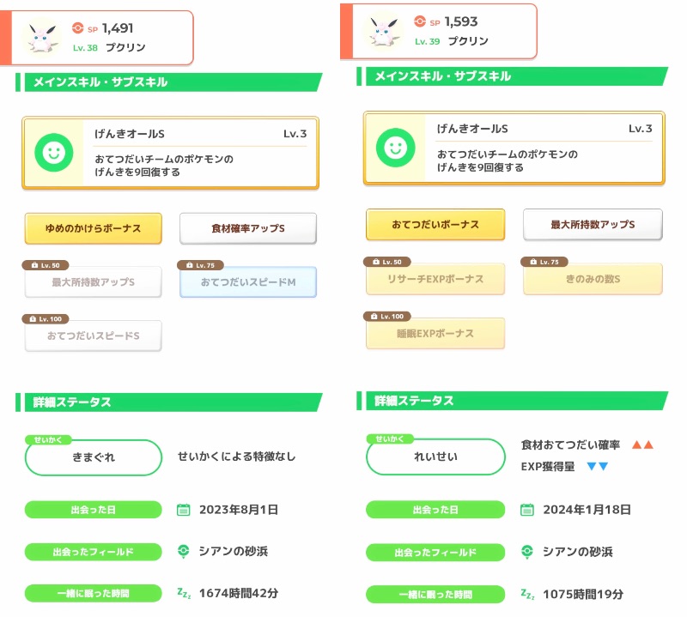Tap the Zzz sleep icon beside 1674時間42分
Image resolution: width=687 pixels, height=617 pixels.
[x=184, y=593]
